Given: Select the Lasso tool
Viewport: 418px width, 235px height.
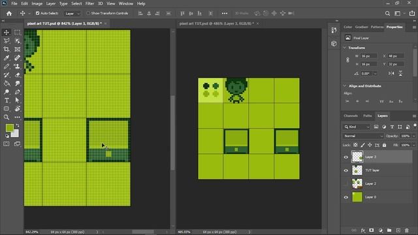Looking at the screenshot, I should coord(7,40).
